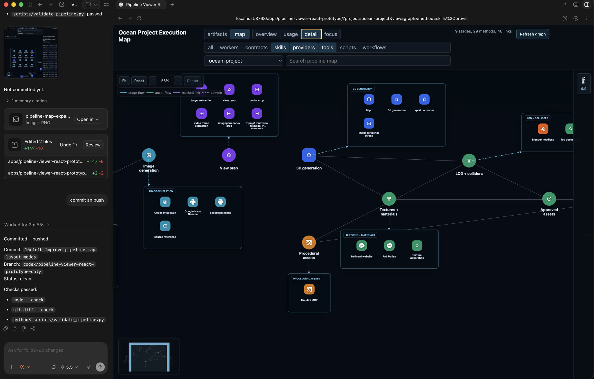Click the LOD + colliders stage node
The image size is (594, 379).
coord(469,161)
